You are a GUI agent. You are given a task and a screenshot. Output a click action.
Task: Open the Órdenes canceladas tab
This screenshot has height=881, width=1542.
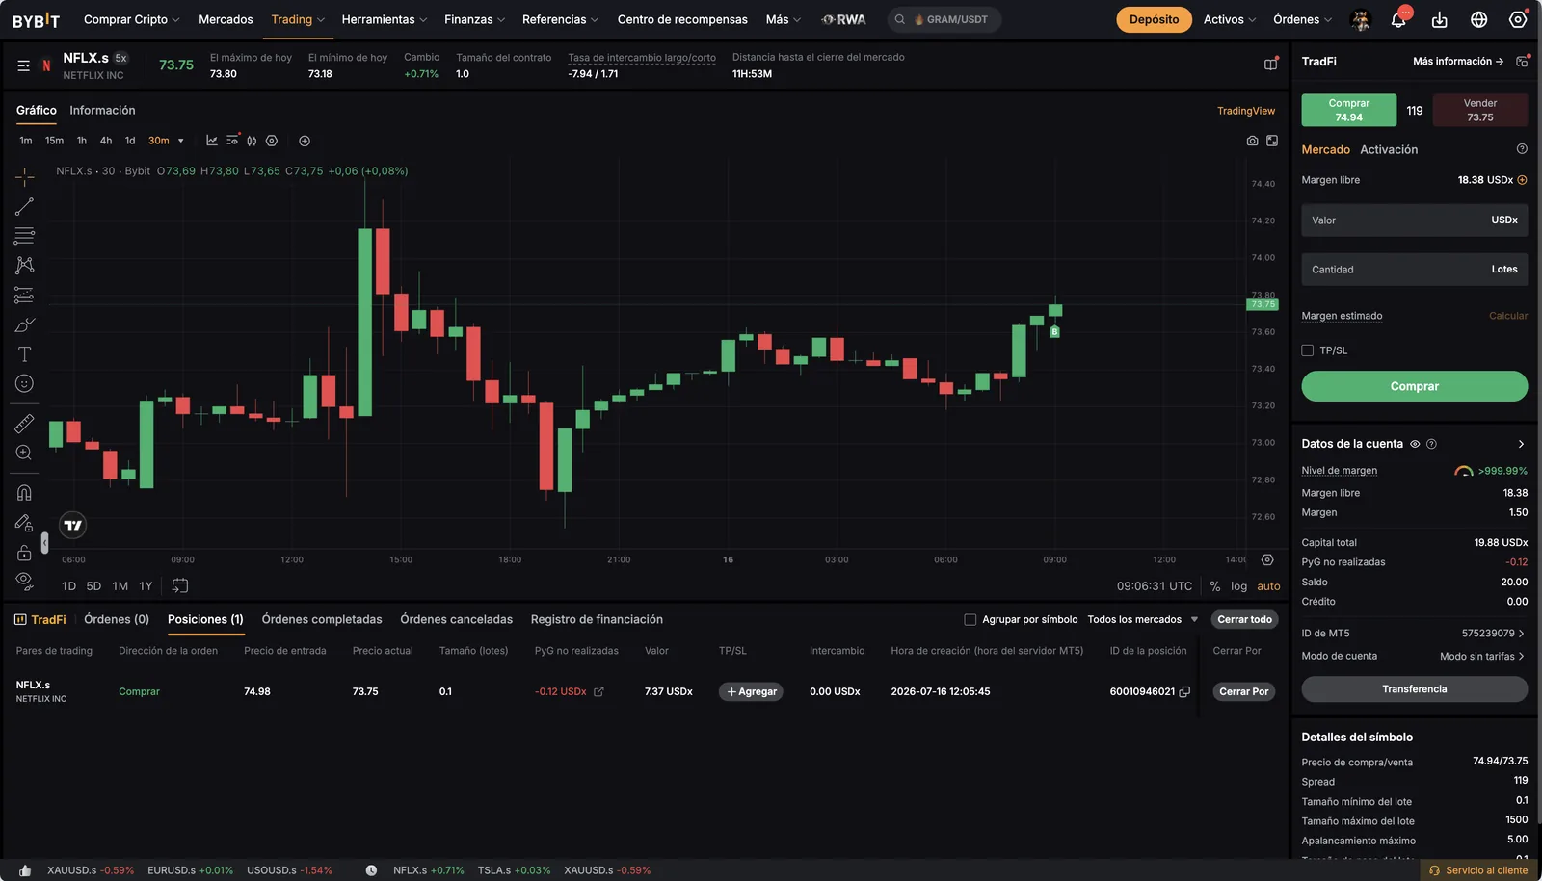point(457,619)
